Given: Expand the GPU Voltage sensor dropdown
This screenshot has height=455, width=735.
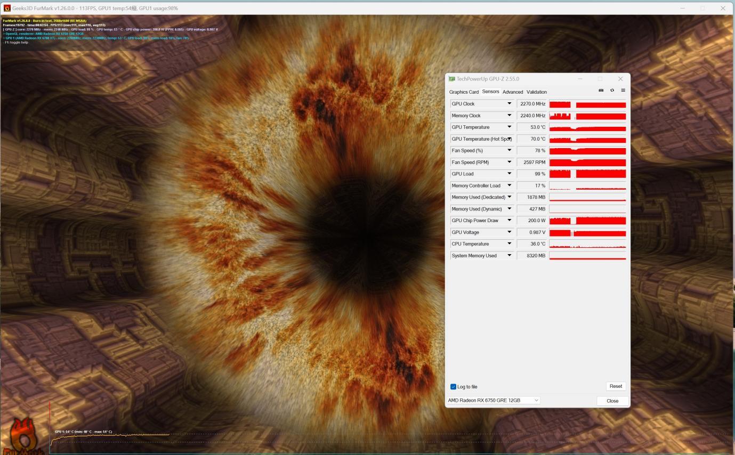Looking at the screenshot, I should click(509, 232).
